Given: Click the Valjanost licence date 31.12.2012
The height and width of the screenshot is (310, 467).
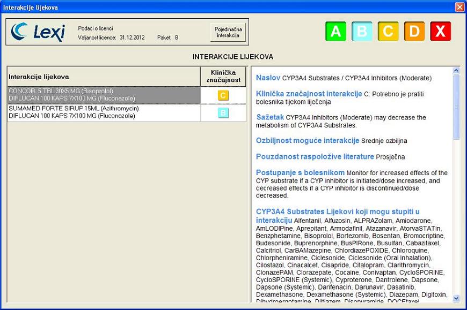Looking at the screenshot, I should (132, 37).
